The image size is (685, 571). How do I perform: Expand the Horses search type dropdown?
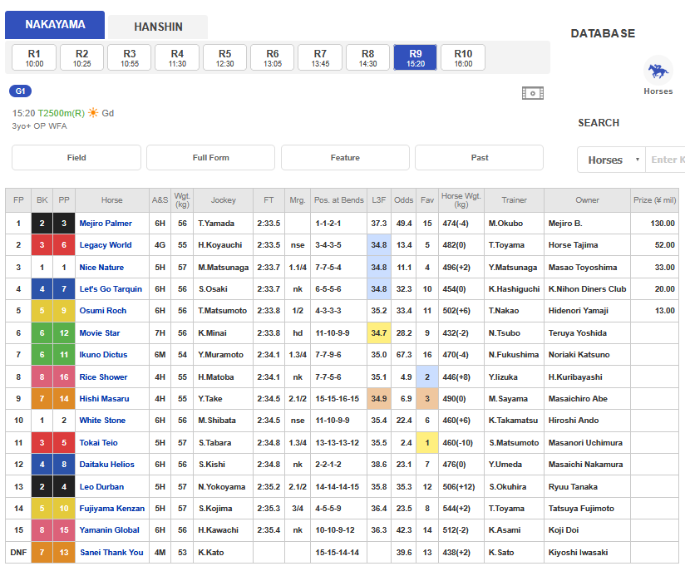click(x=611, y=160)
